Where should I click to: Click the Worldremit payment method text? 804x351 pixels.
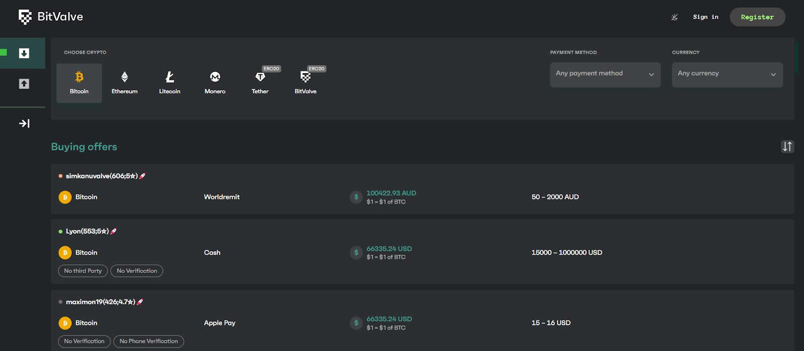click(x=222, y=197)
